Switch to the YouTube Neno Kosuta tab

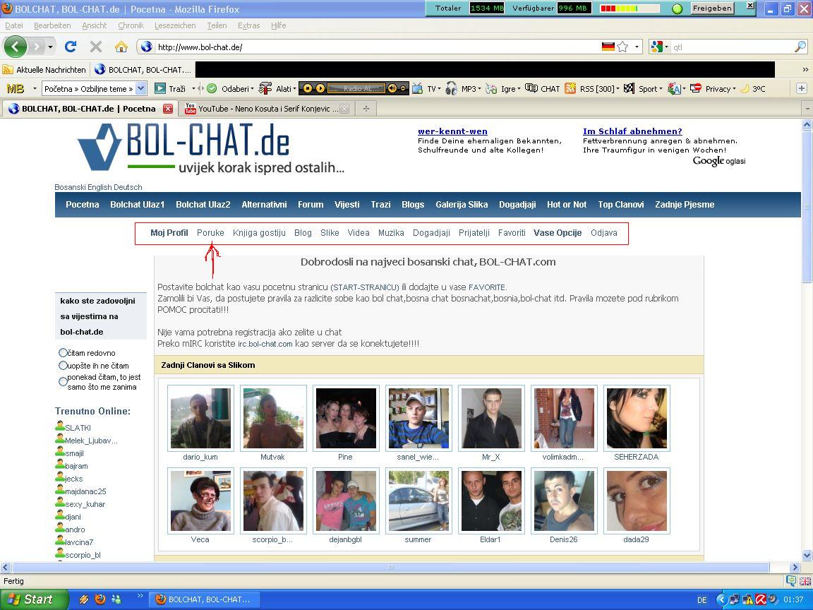coord(261,109)
